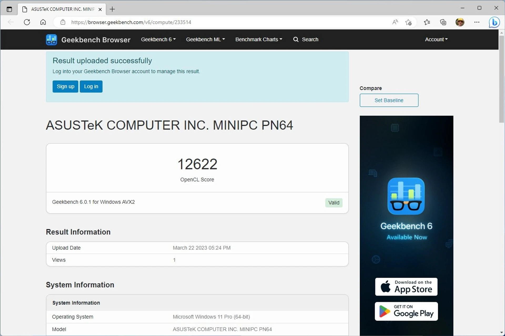Viewport: 505px width, 336px height.
Task: Click the search magnifier icon
Action: tap(296, 39)
